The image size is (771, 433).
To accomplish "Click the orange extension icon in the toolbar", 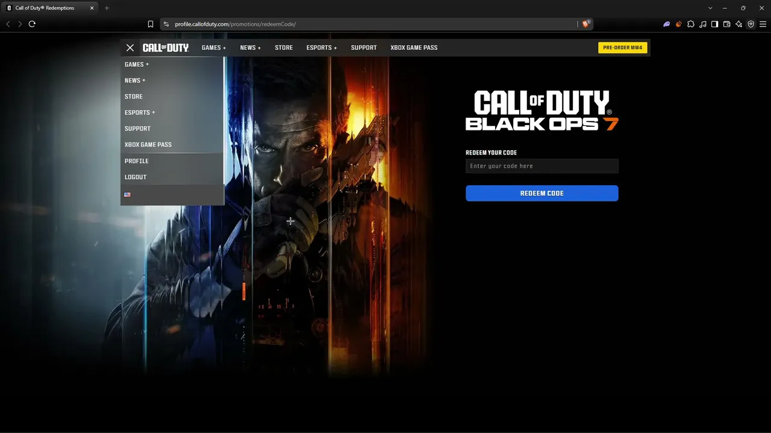I will pos(679,24).
